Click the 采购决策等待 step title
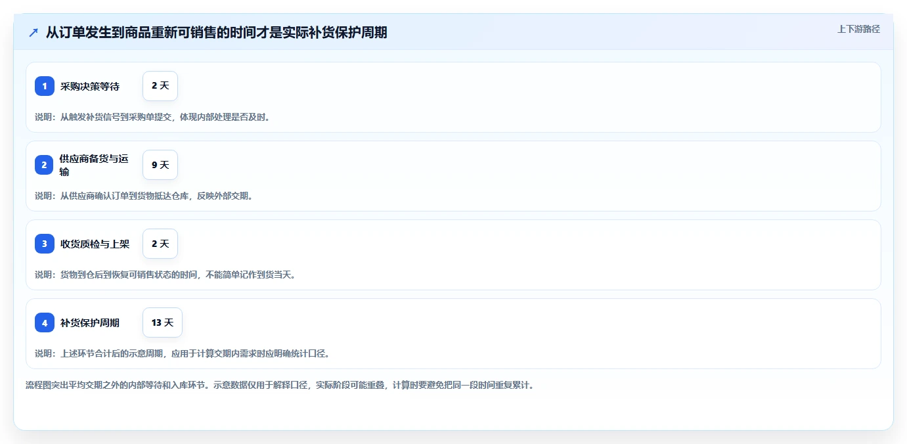The height and width of the screenshot is (444, 907). point(90,86)
